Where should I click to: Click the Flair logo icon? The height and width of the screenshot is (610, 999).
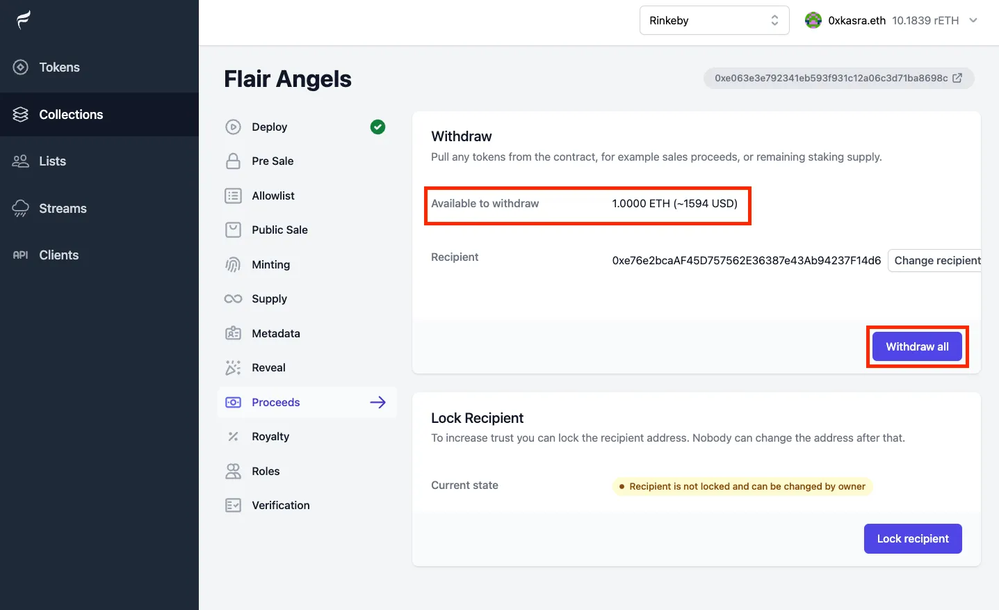(23, 20)
